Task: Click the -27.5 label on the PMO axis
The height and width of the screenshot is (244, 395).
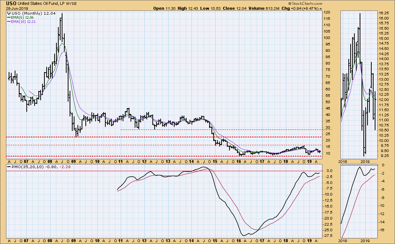Action: pos(328,236)
